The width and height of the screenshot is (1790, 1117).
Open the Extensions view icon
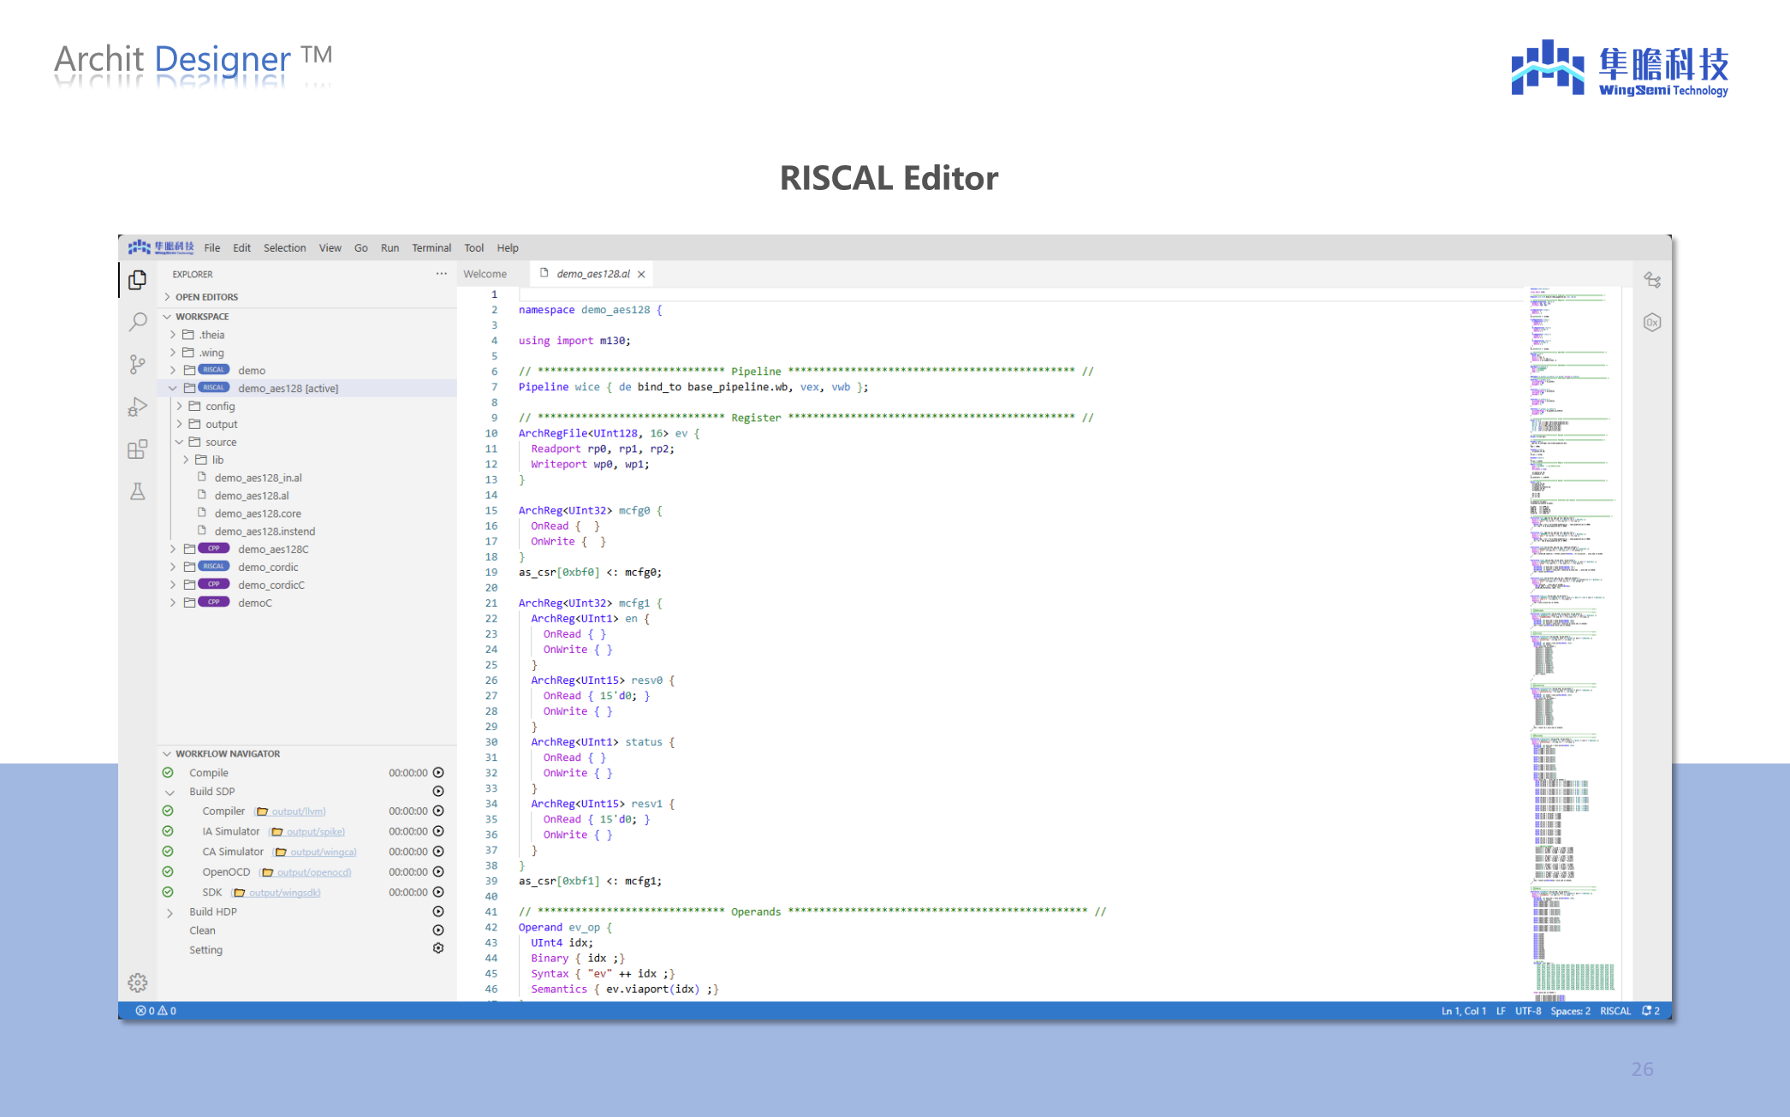click(x=137, y=449)
